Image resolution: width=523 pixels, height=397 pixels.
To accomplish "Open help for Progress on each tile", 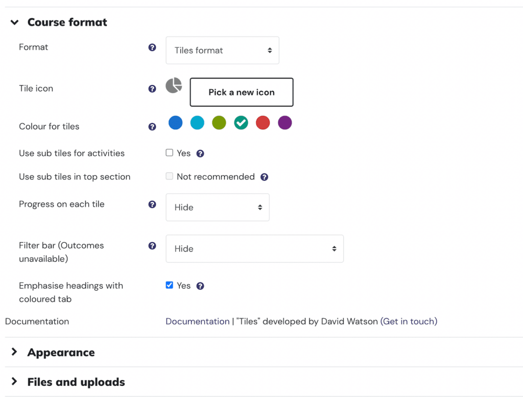I will 152,204.
